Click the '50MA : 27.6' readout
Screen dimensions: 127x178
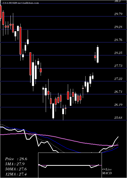pyautogui.click(x=16, y=169)
